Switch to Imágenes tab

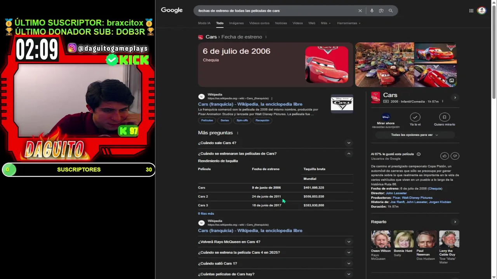pos(236,23)
